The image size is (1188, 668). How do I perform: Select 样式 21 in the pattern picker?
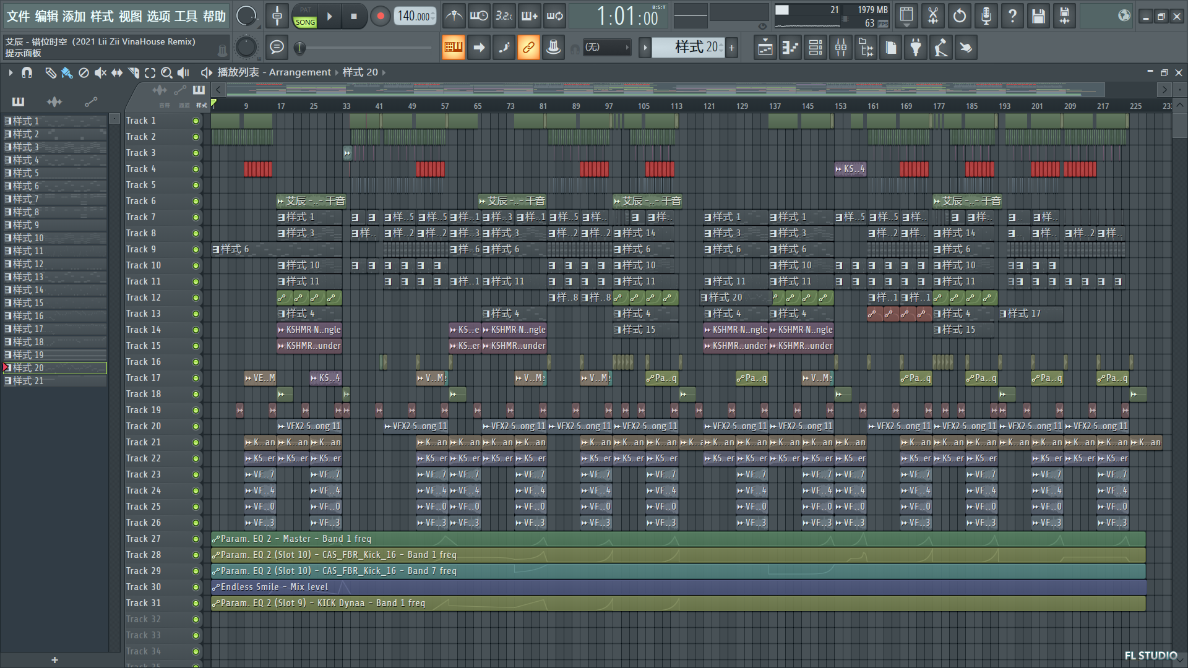coord(54,381)
